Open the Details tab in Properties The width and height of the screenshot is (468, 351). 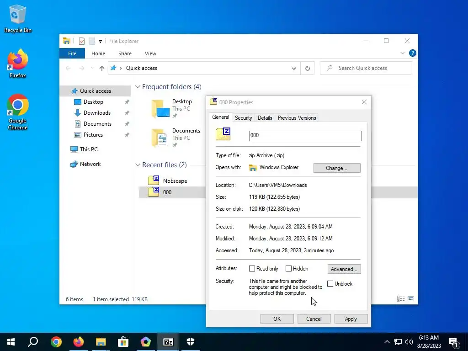coord(265,118)
